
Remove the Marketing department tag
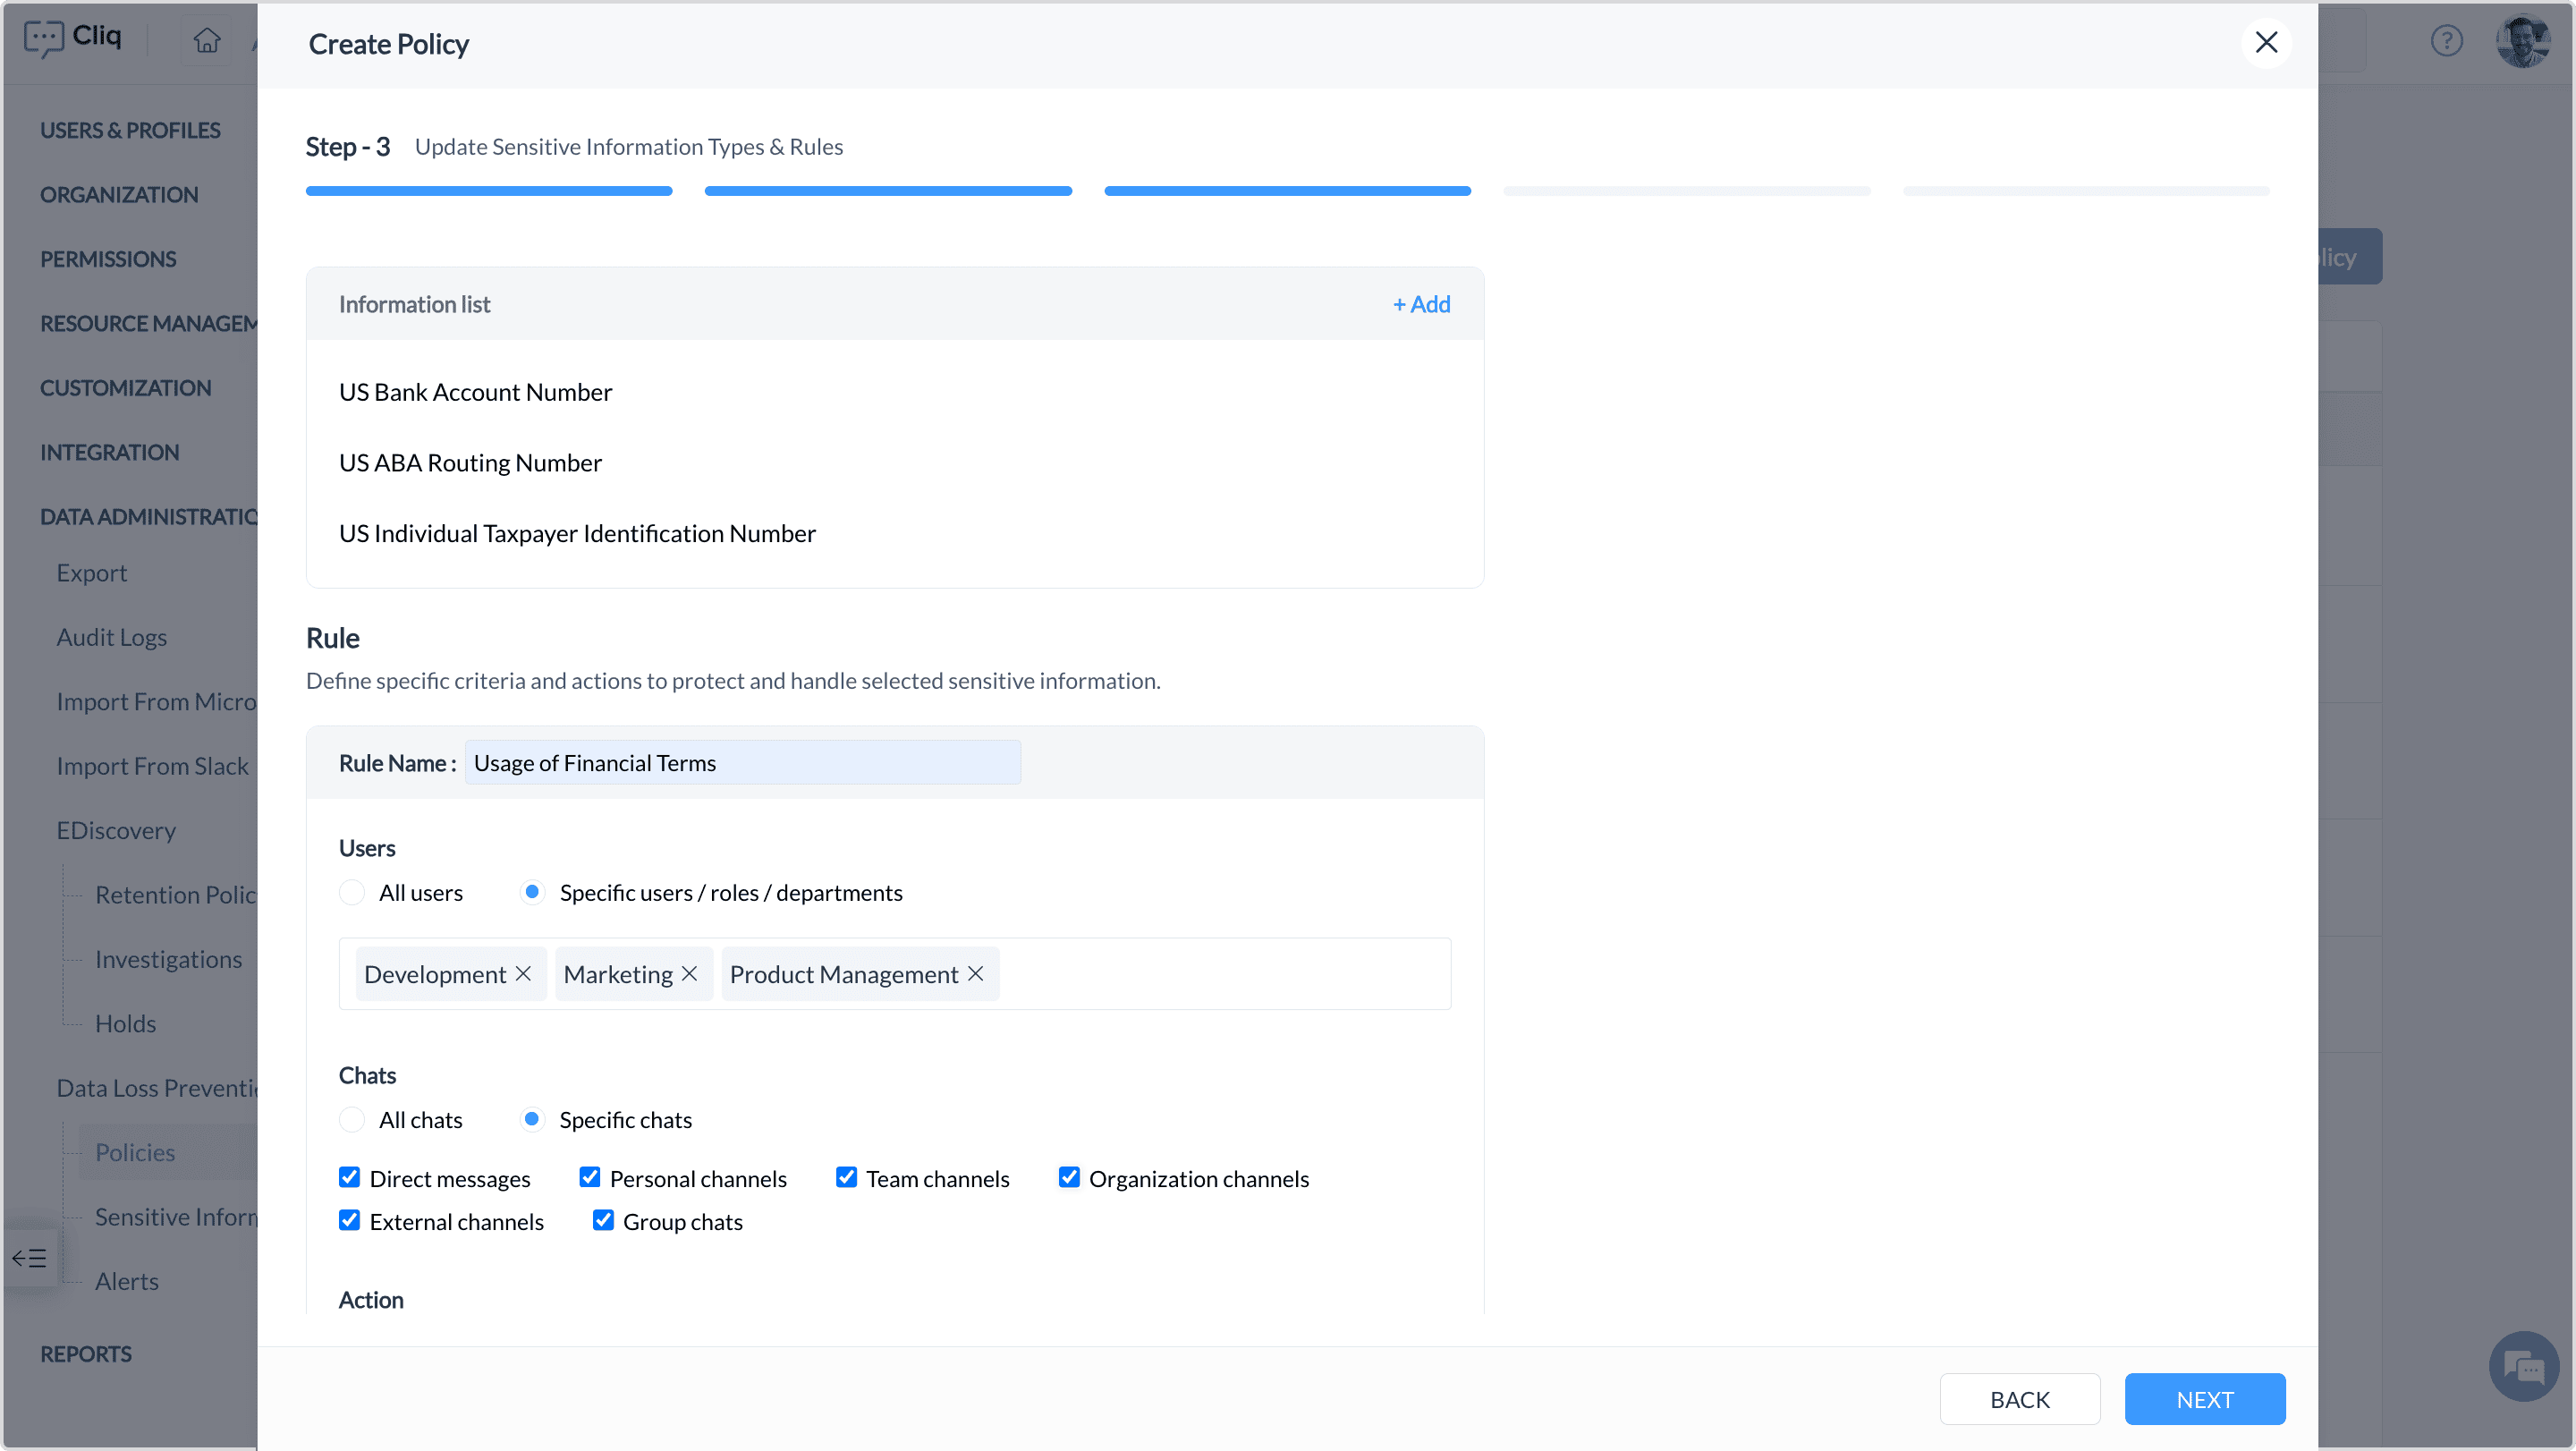click(x=689, y=974)
